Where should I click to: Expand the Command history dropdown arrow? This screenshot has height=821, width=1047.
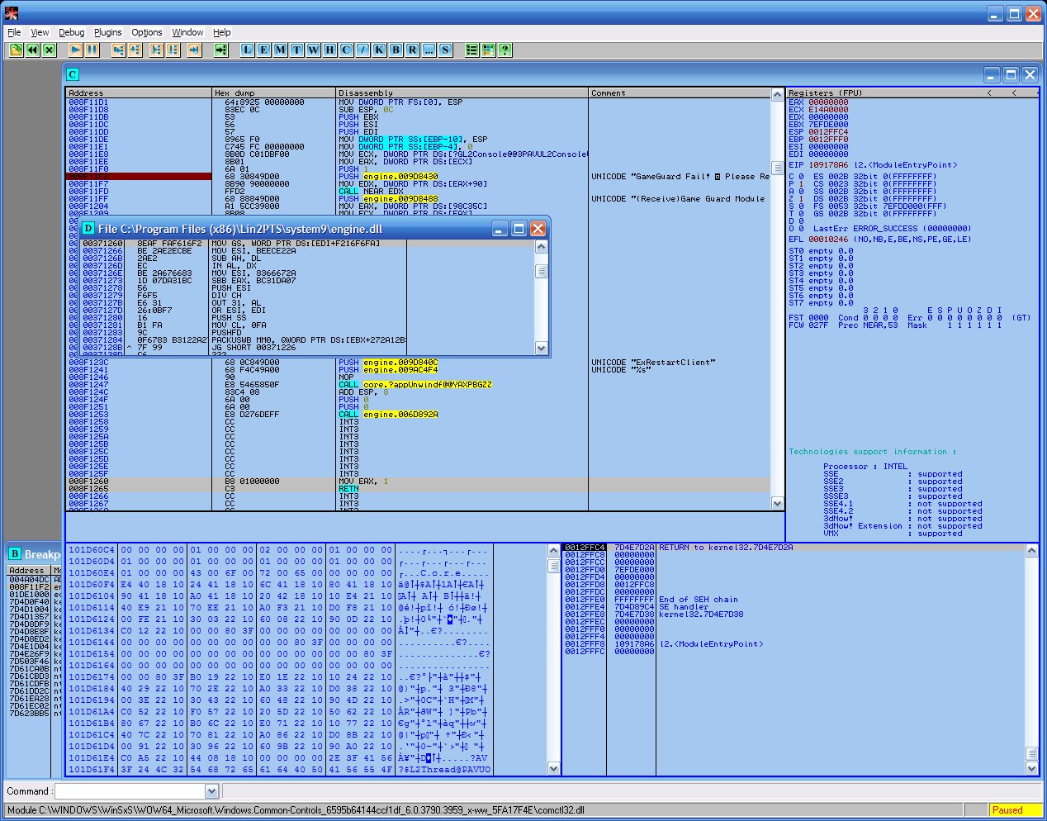point(211,791)
